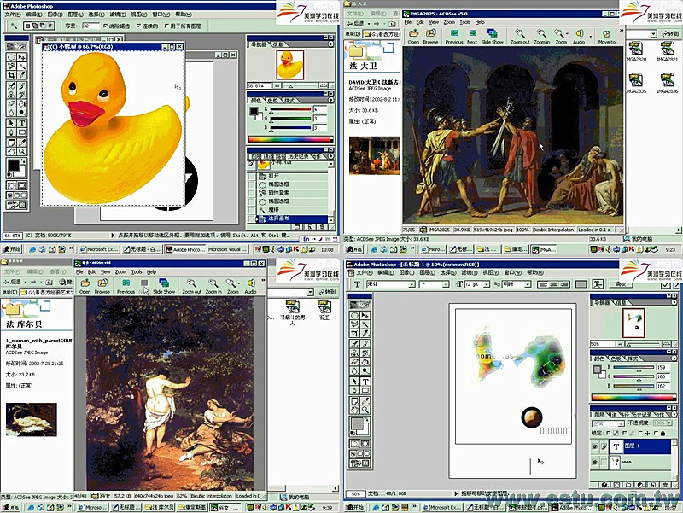Click 开始 Start button in duck Photoshop taskbar
The image size is (683, 513).
pyautogui.click(x=12, y=249)
